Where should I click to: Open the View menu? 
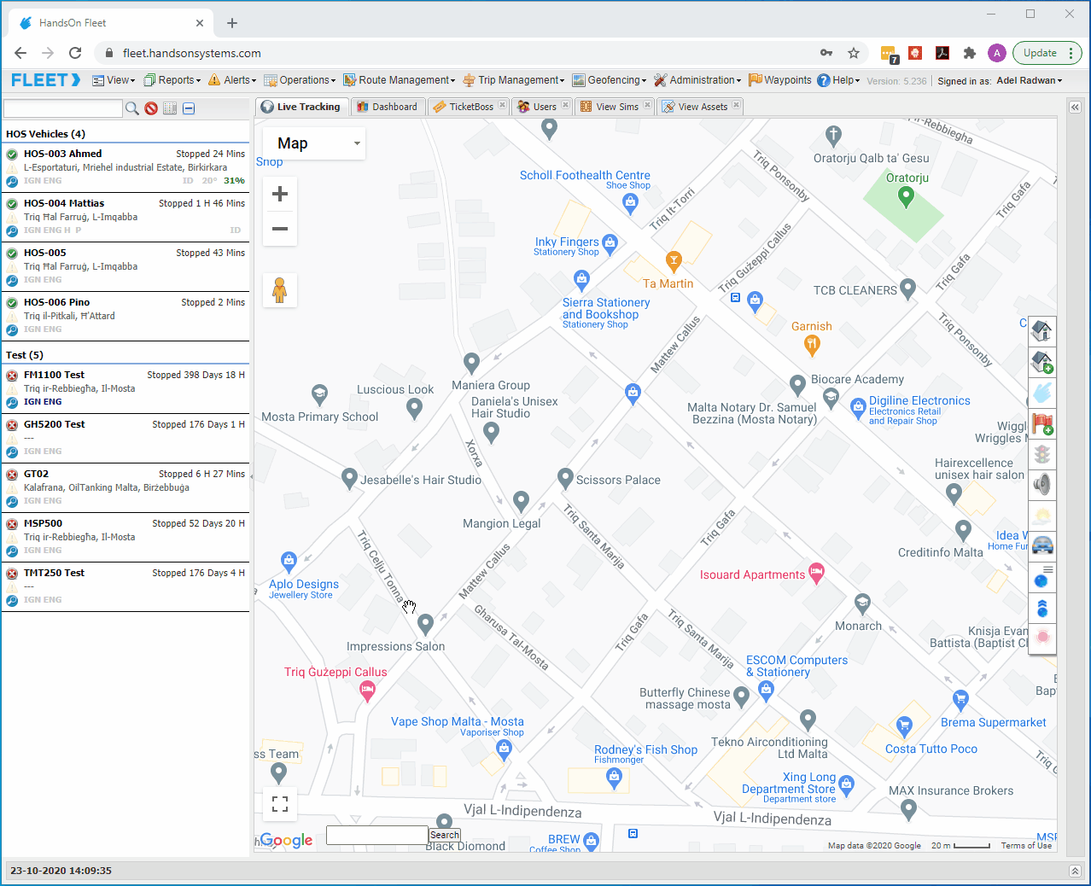pyautogui.click(x=114, y=80)
